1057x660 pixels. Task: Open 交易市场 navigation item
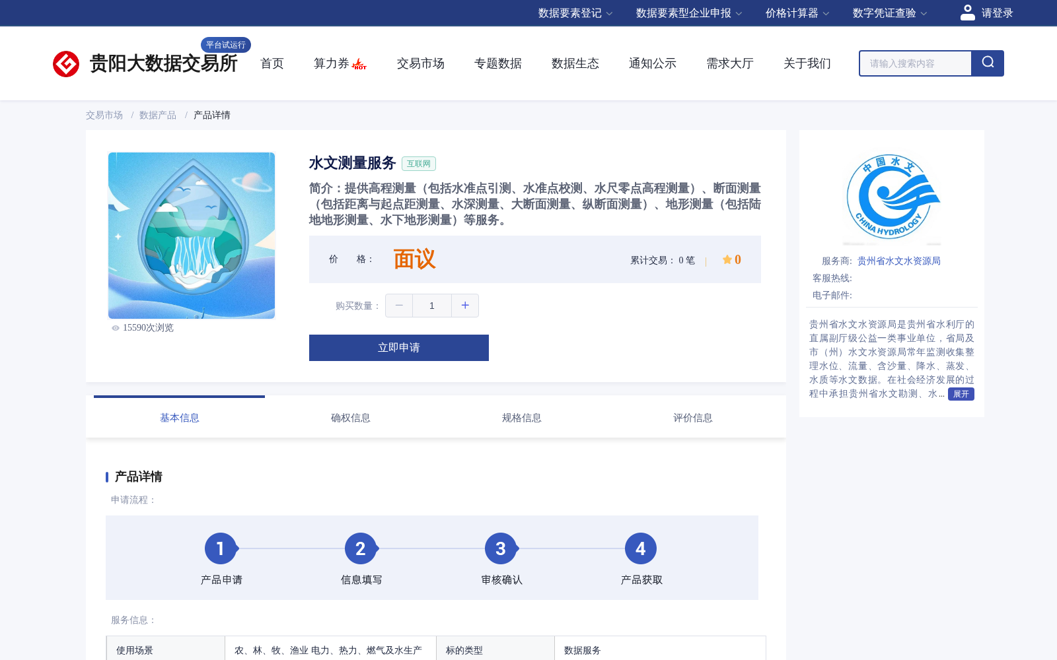tap(421, 63)
